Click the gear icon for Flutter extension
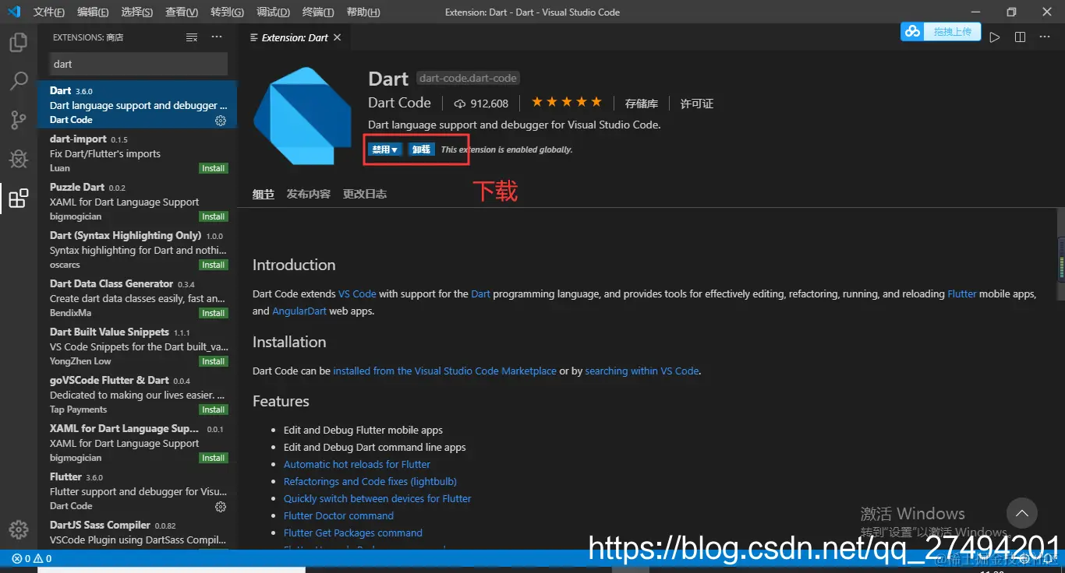Image resolution: width=1065 pixels, height=573 pixels. point(221,507)
